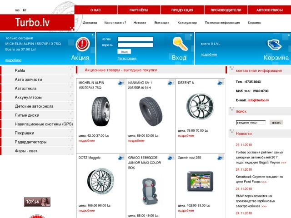Open the Регистрация link
Viewport: 291px width, 218px height.
[x=127, y=59]
